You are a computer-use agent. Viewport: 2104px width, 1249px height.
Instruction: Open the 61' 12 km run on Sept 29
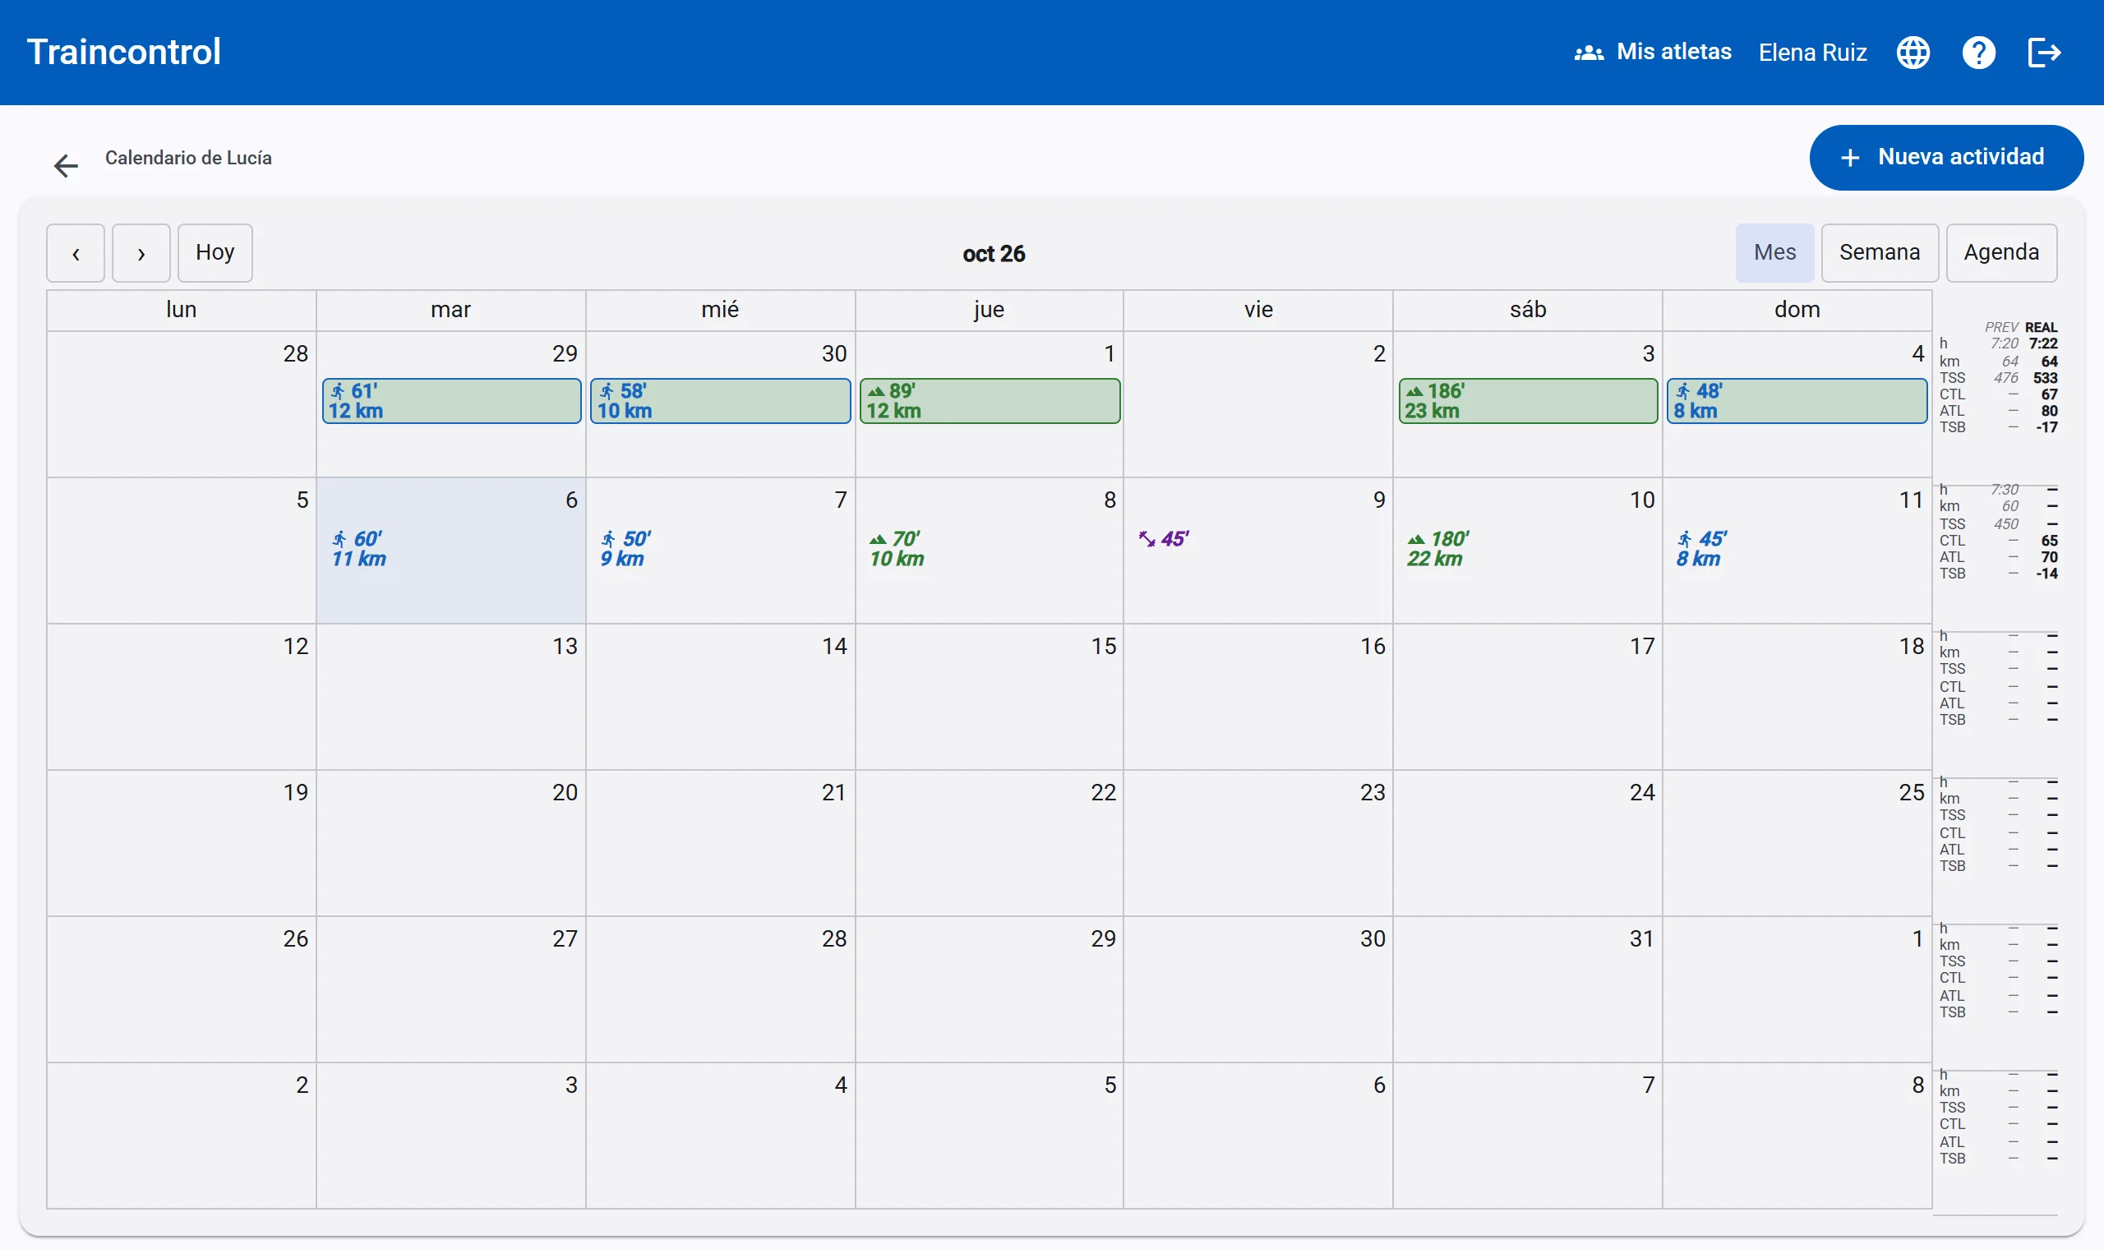452,401
